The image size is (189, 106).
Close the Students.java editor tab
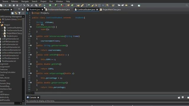click(x=43, y=10)
